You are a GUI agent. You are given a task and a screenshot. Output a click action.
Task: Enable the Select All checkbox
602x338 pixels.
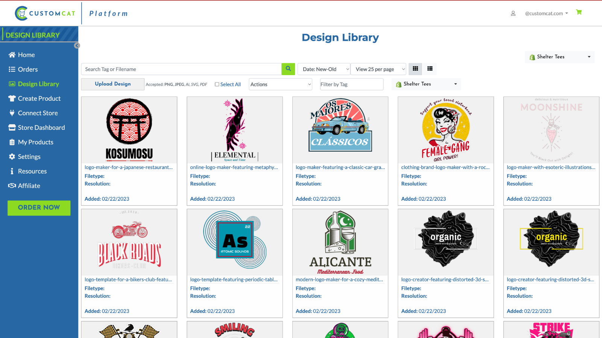point(217,84)
